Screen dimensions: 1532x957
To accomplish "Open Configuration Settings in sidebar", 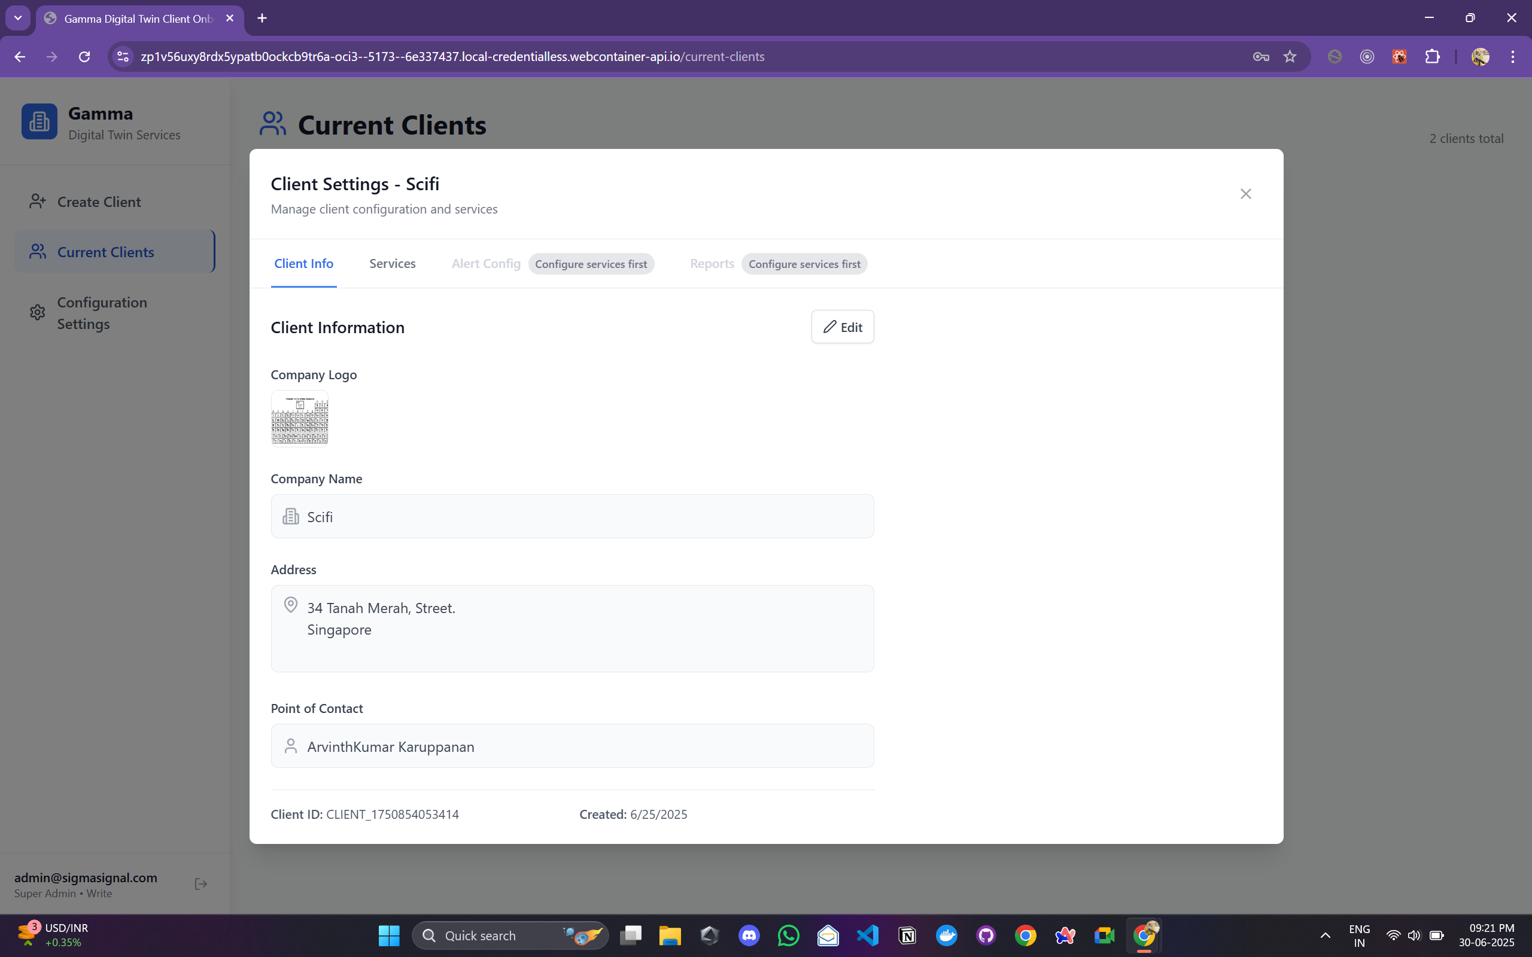I will coord(101,313).
